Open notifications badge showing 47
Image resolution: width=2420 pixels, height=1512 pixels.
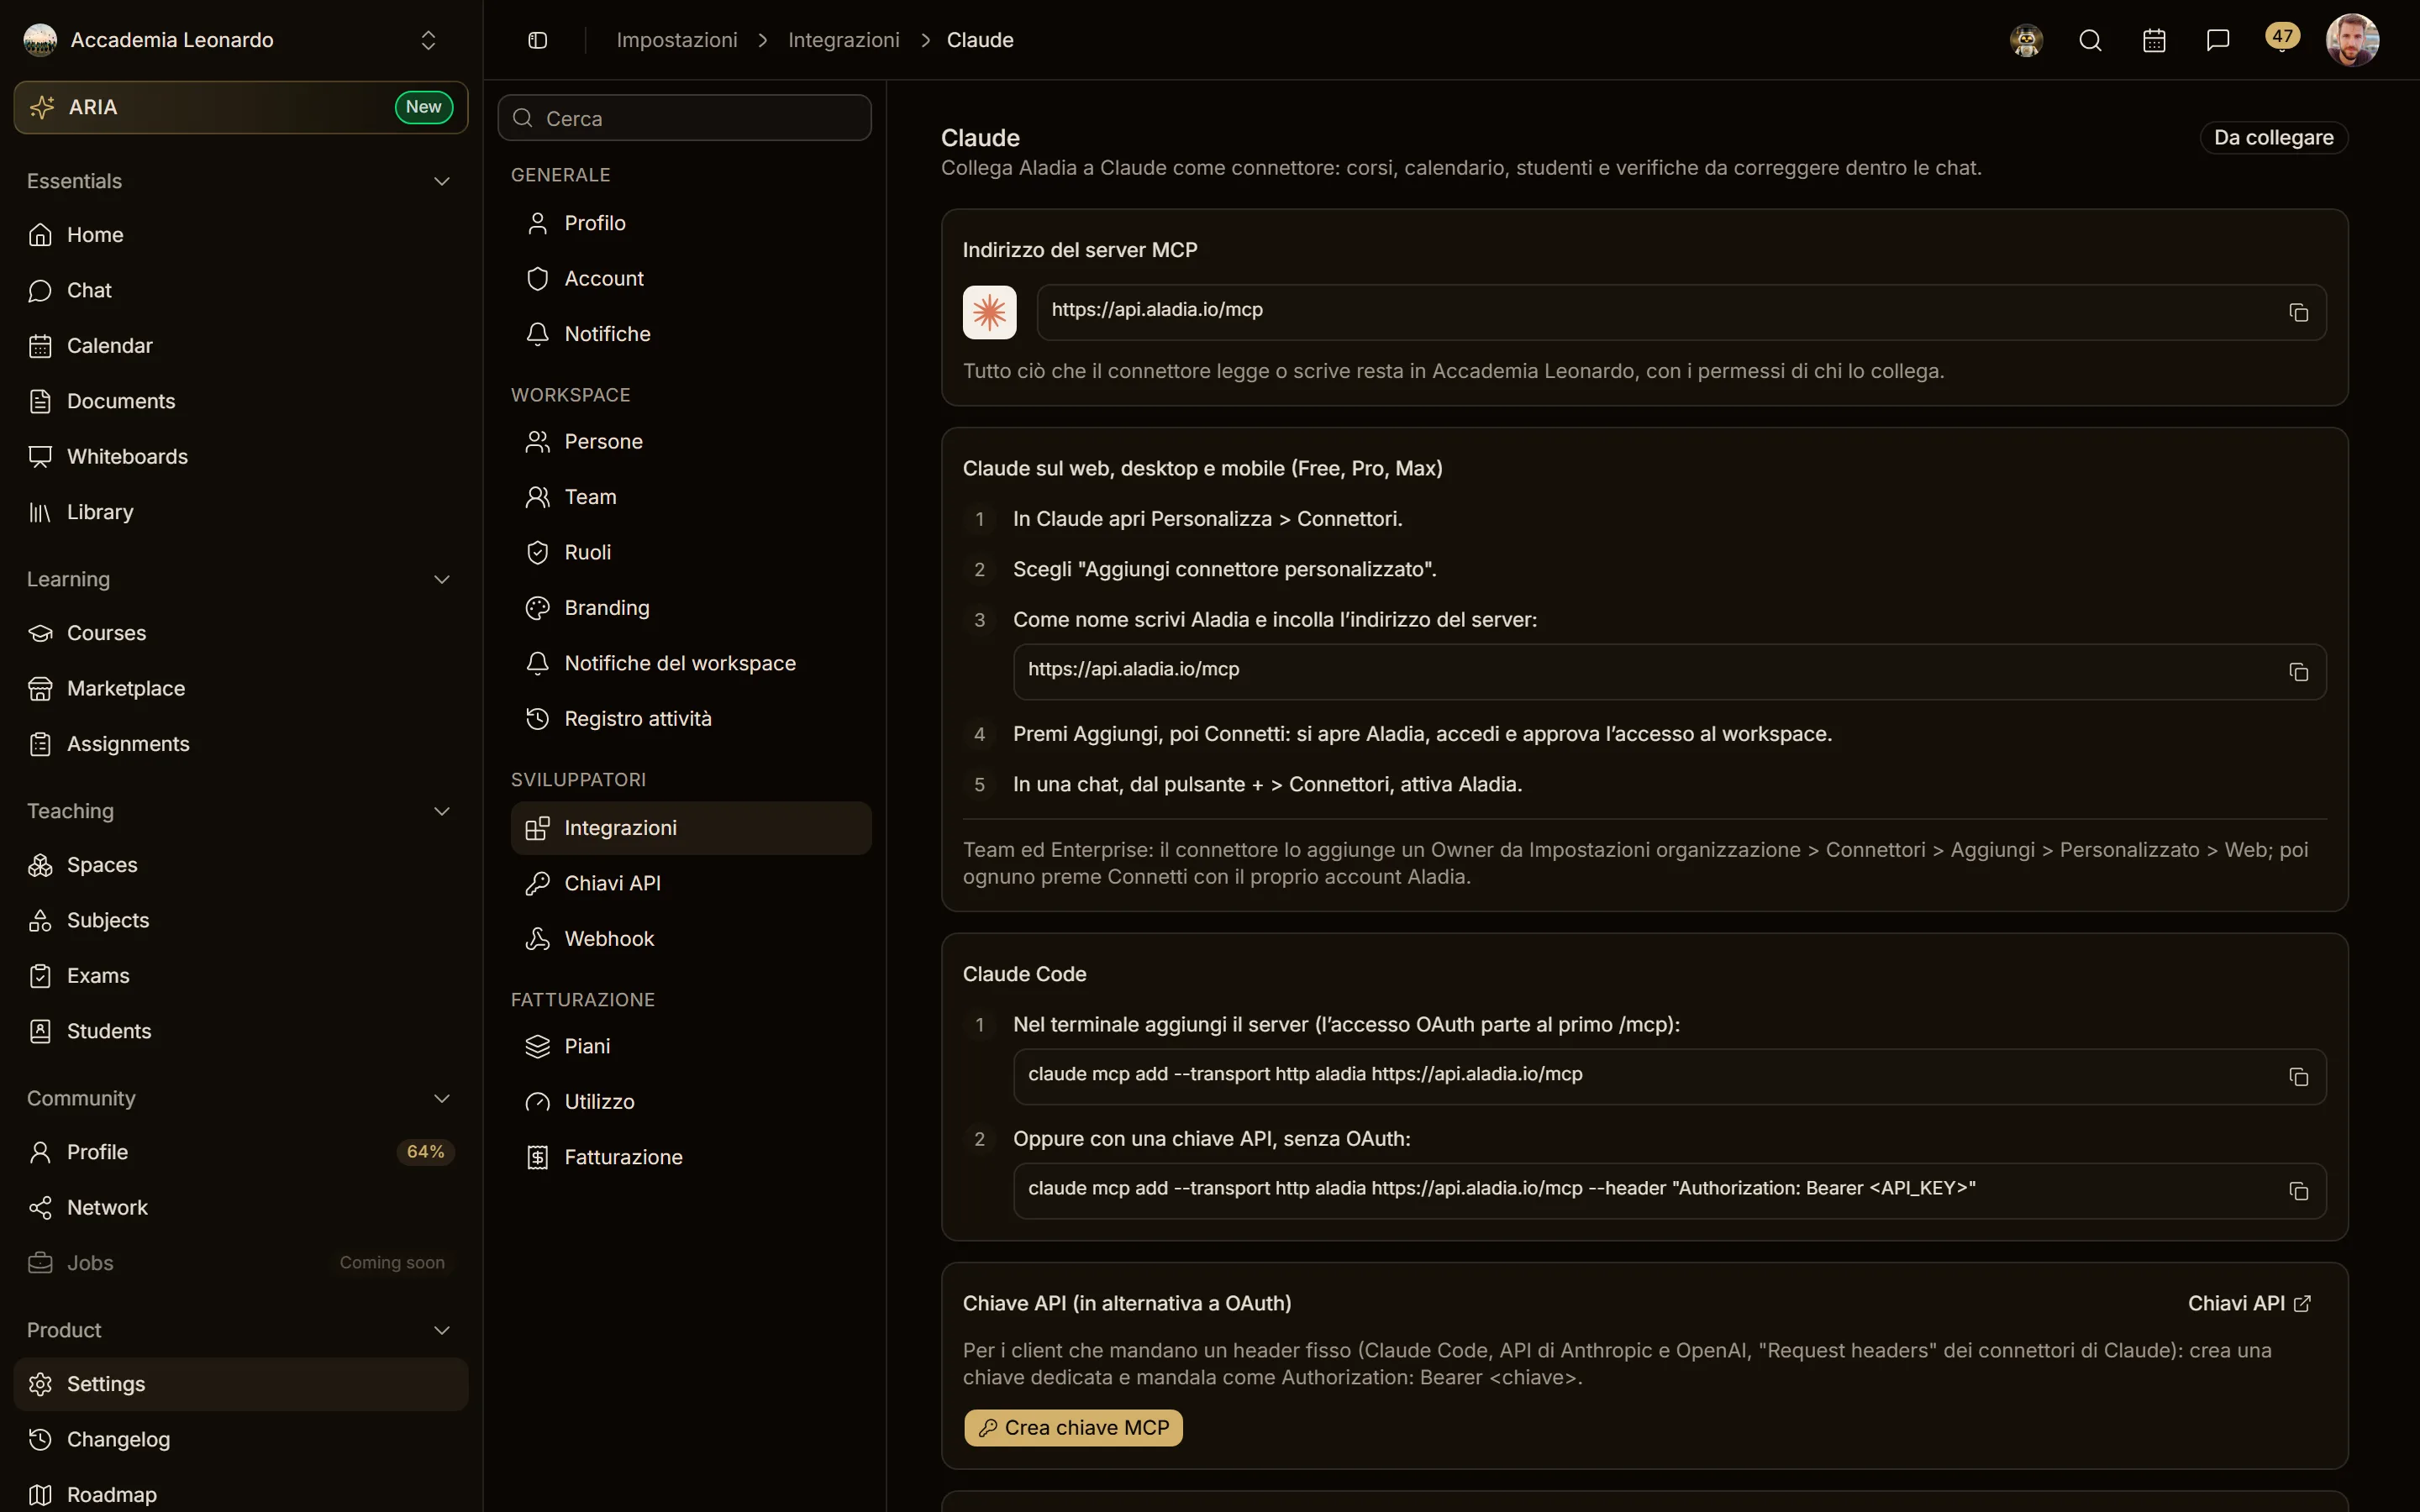point(2282,38)
